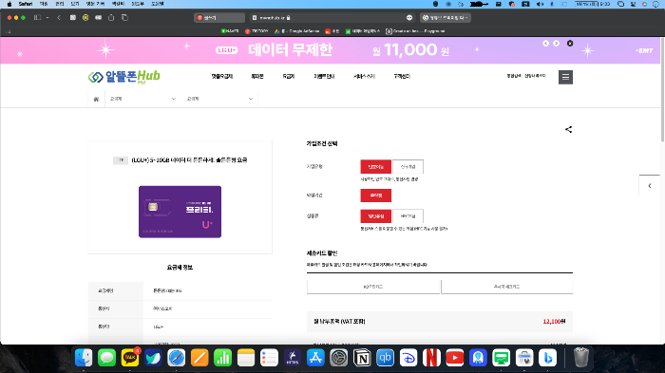Click the share icon above join options
Image resolution: width=665 pixels, height=373 pixels.
568,129
